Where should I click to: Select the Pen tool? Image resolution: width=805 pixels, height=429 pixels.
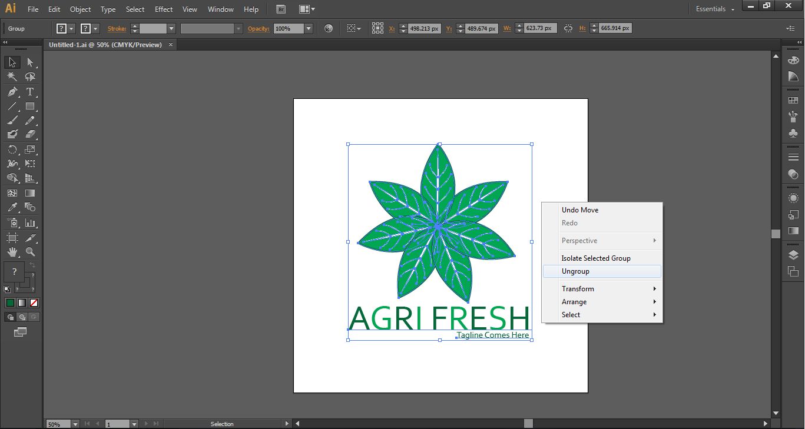(x=12, y=92)
